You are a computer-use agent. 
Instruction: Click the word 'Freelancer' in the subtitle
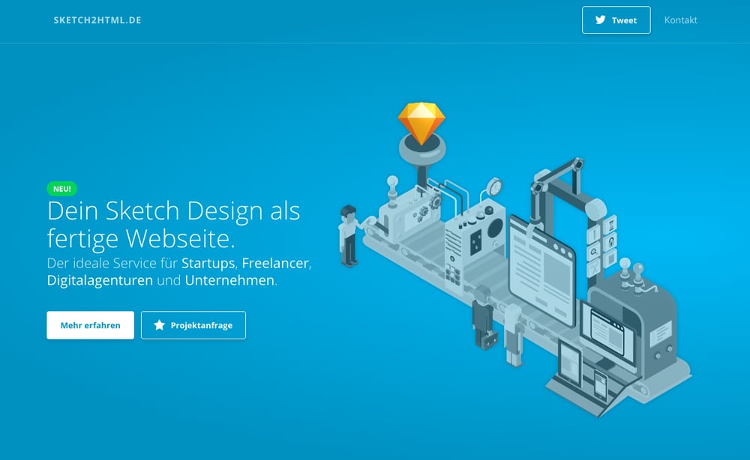click(x=275, y=263)
